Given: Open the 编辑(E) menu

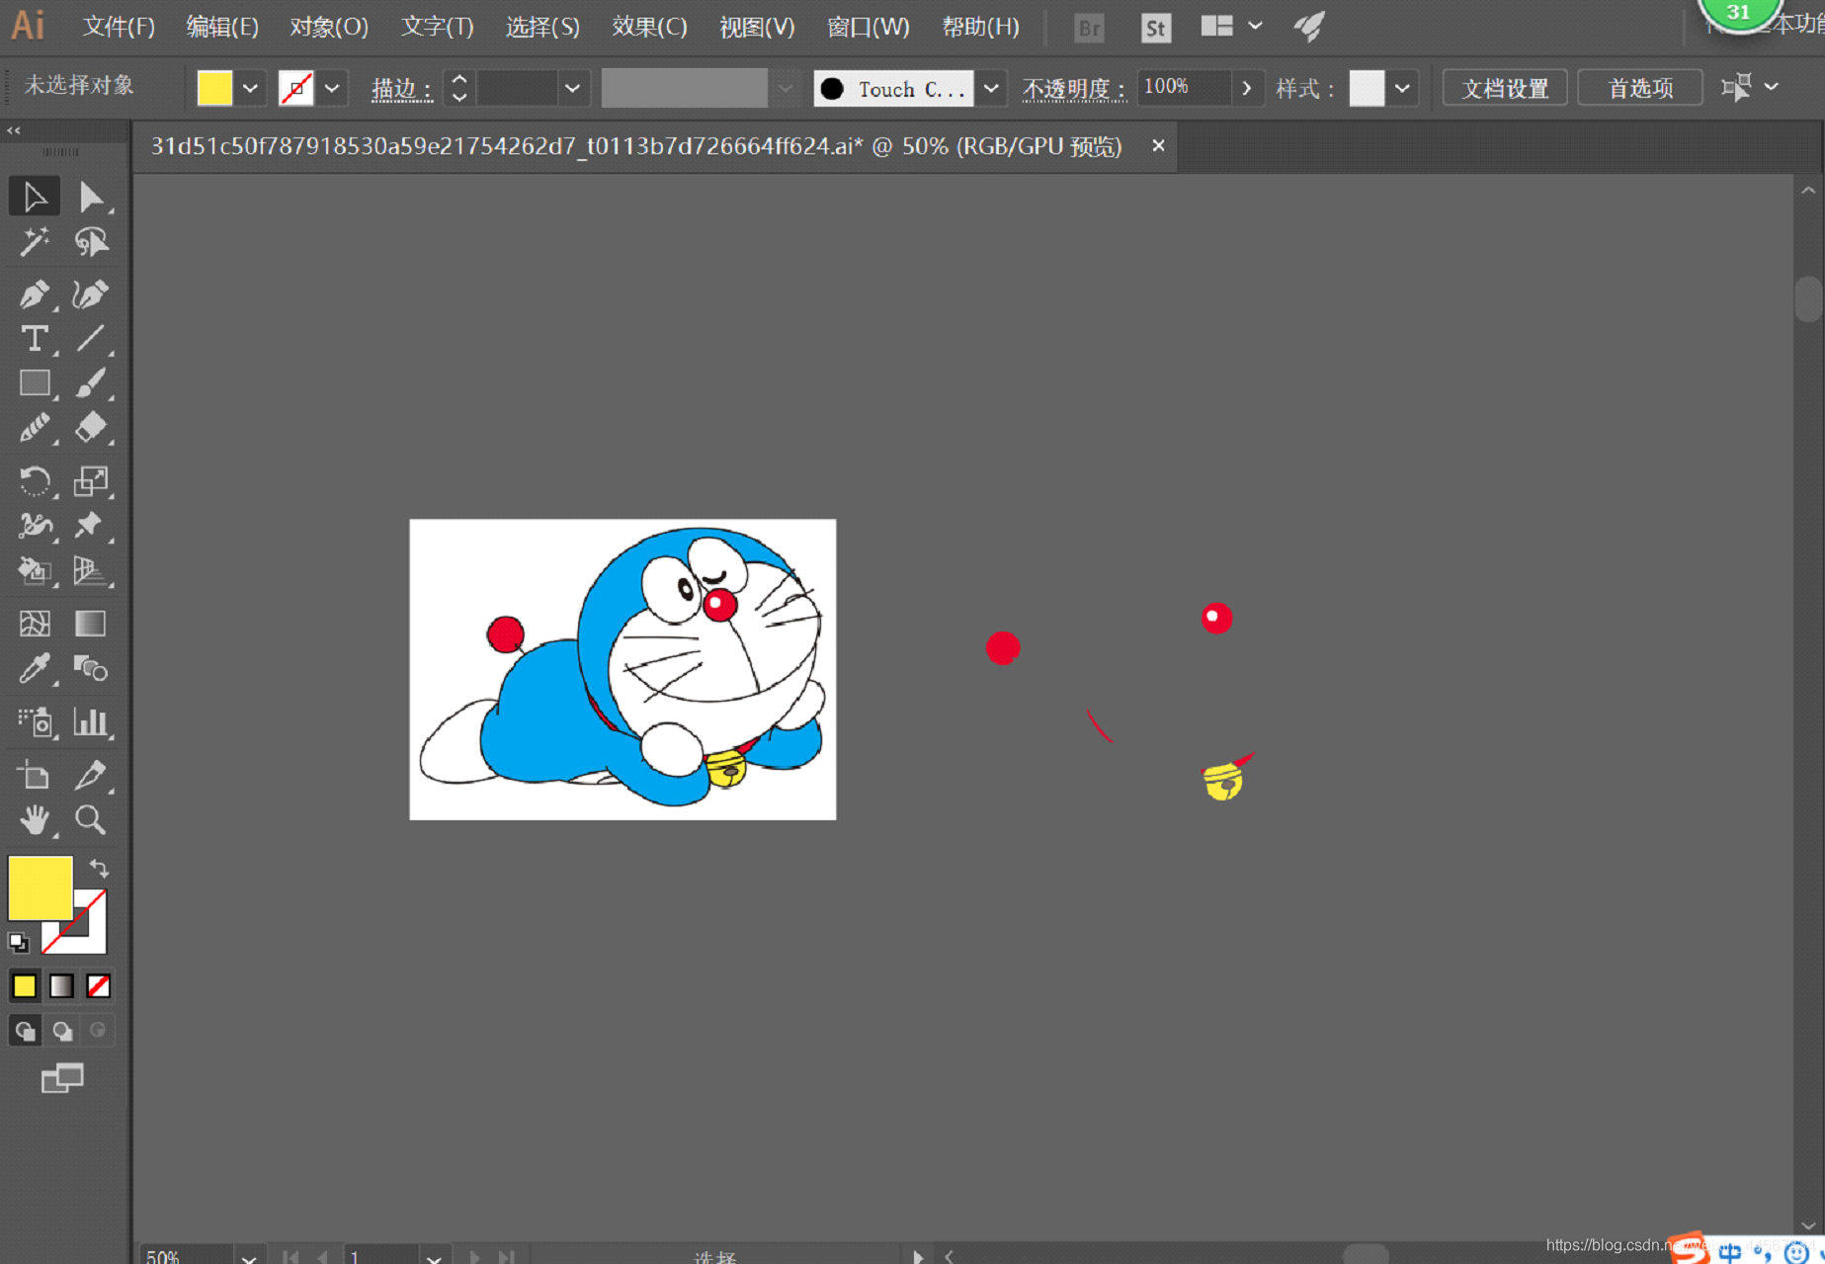Looking at the screenshot, I should (222, 27).
